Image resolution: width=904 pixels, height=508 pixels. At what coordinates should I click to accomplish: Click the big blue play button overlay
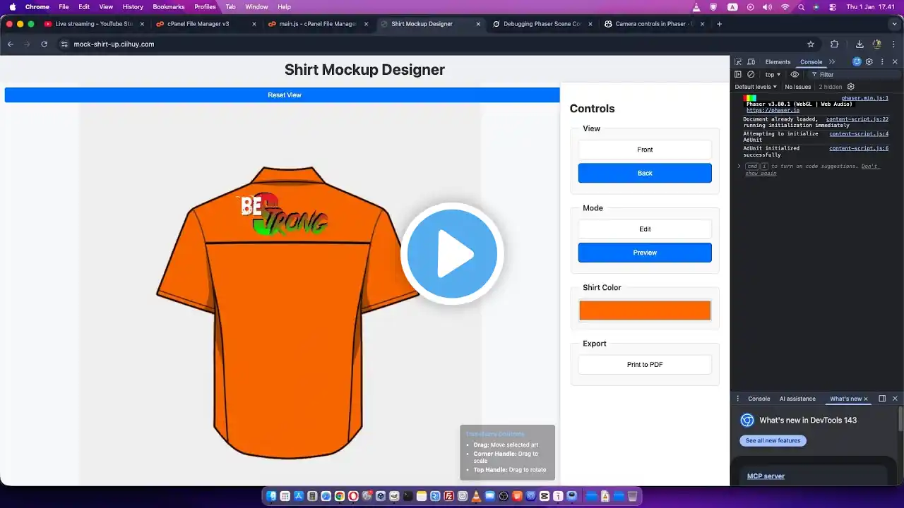point(452,253)
